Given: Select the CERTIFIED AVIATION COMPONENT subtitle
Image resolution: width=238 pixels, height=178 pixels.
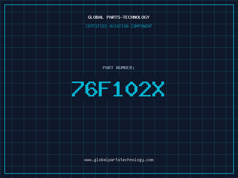Looking at the screenshot, I should pyautogui.click(x=119, y=26).
